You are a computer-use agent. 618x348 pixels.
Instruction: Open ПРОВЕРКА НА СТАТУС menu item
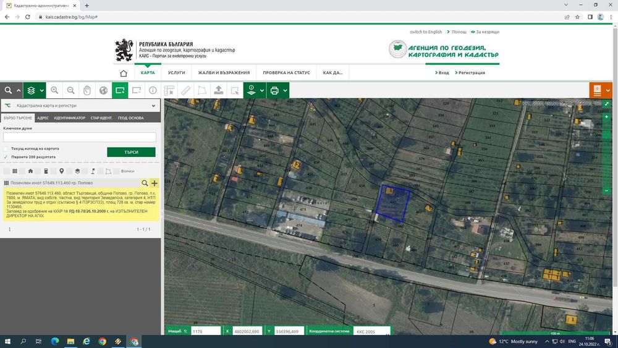click(x=286, y=73)
